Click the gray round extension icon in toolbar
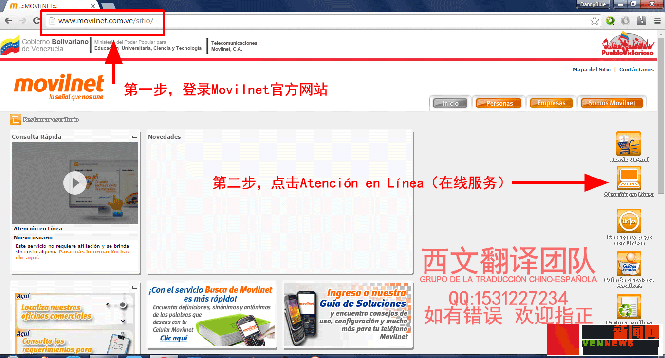The image size is (665, 358). pos(626,21)
